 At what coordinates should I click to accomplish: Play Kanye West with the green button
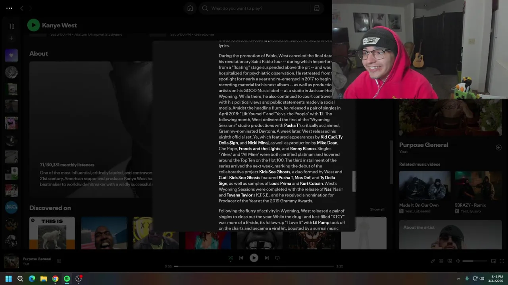(x=33, y=25)
